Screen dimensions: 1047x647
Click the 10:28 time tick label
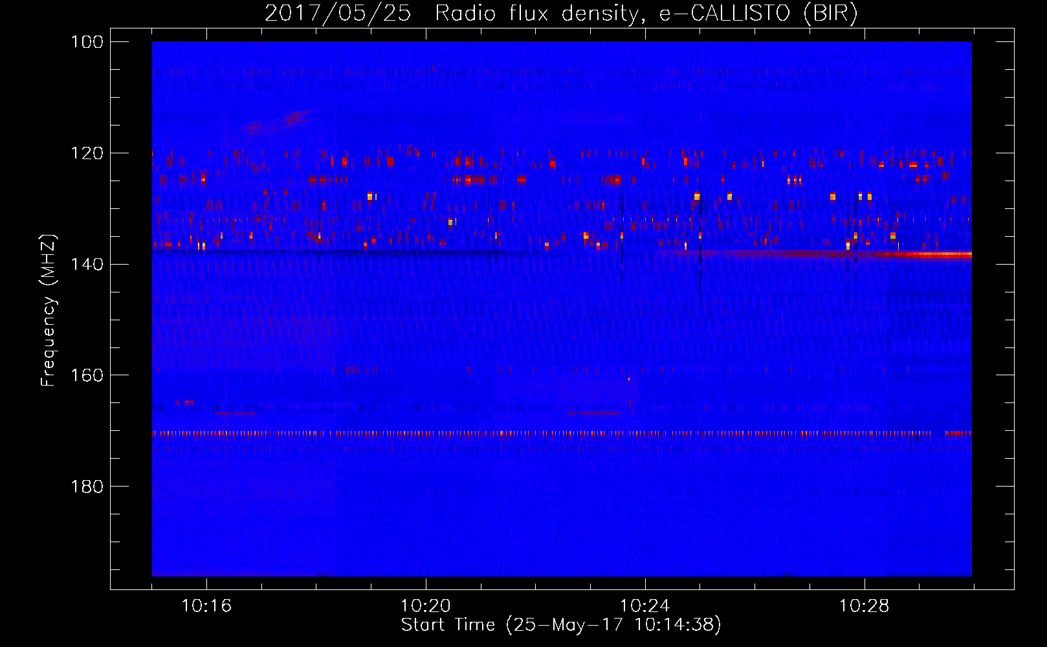(x=865, y=606)
